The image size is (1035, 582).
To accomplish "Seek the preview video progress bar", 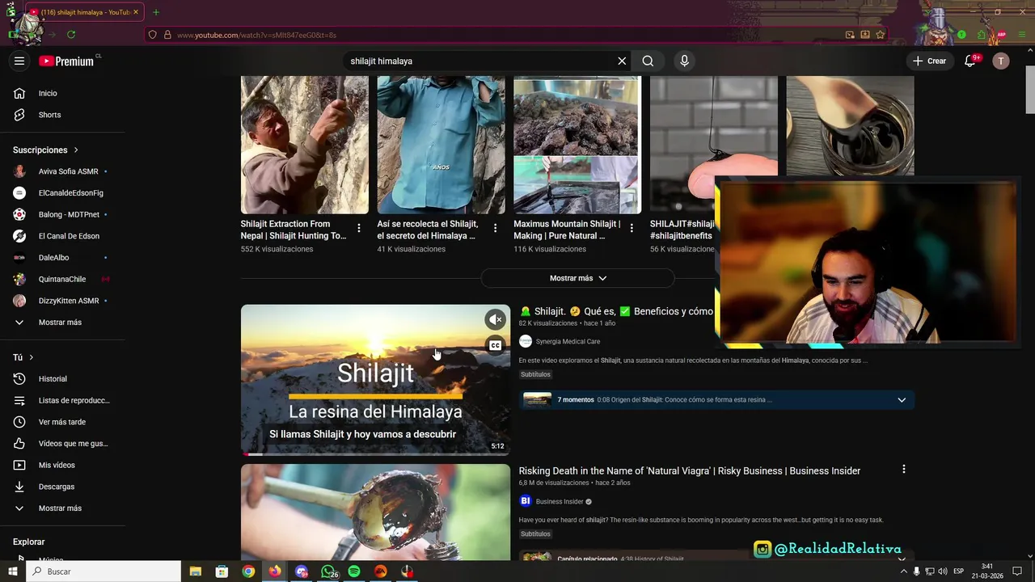I will pos(375,454).
